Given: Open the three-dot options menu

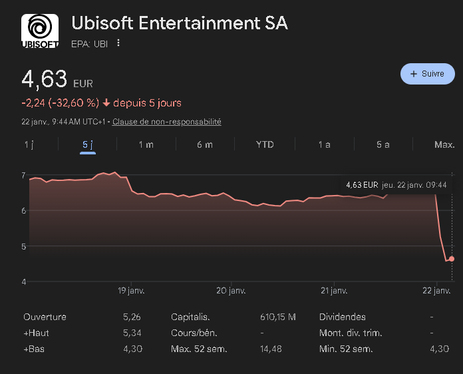Looking at the screenshot, I should 118,43.
